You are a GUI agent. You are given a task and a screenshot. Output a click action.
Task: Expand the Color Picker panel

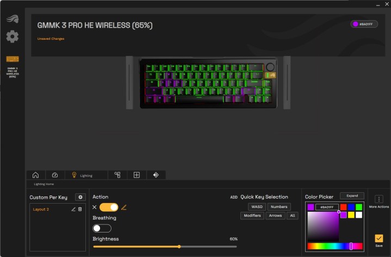coord(352,196)
